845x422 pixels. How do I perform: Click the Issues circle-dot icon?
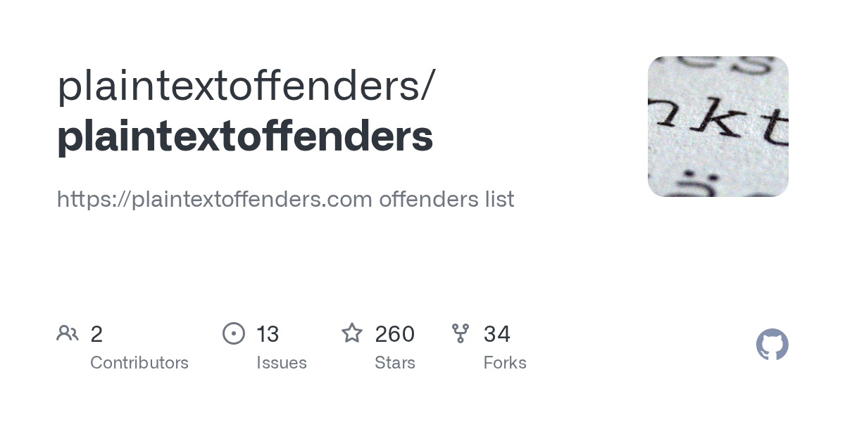click(234, 333)
